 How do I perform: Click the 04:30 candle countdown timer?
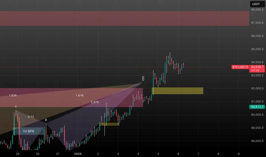[x=255, y=70]
